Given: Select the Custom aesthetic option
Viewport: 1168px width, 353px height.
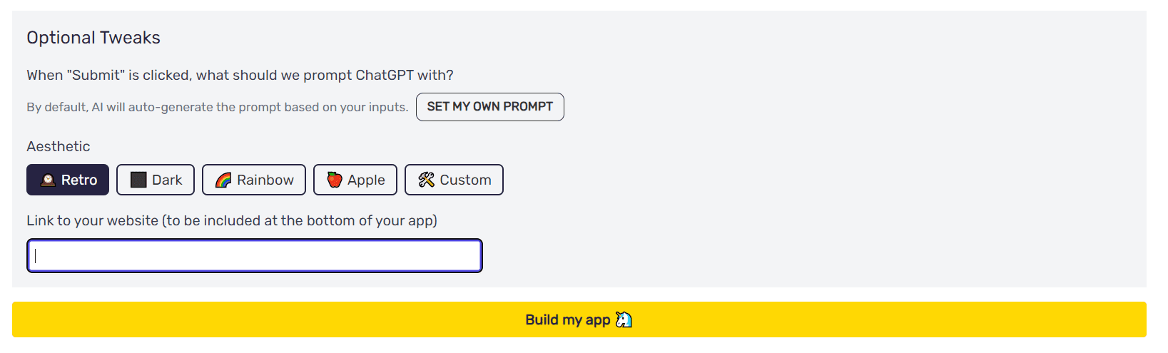Looking at the screenshot, I should (x=454, y=180).
